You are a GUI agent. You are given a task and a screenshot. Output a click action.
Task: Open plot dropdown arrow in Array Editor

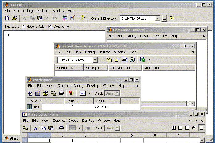79,128
